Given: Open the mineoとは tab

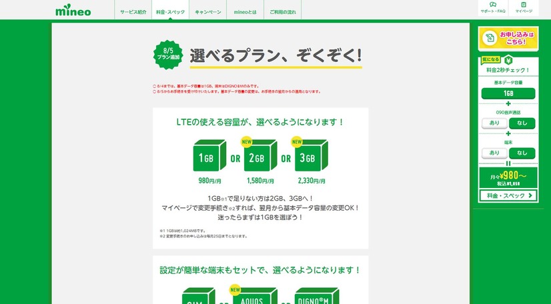Looking at the screenshot, I should coord(245,11).
